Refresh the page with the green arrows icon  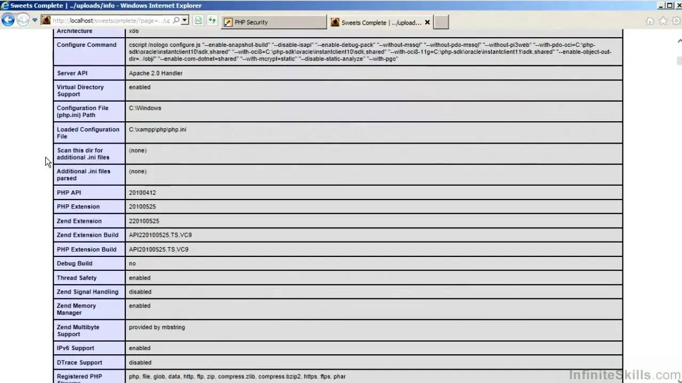click(212, 21)
